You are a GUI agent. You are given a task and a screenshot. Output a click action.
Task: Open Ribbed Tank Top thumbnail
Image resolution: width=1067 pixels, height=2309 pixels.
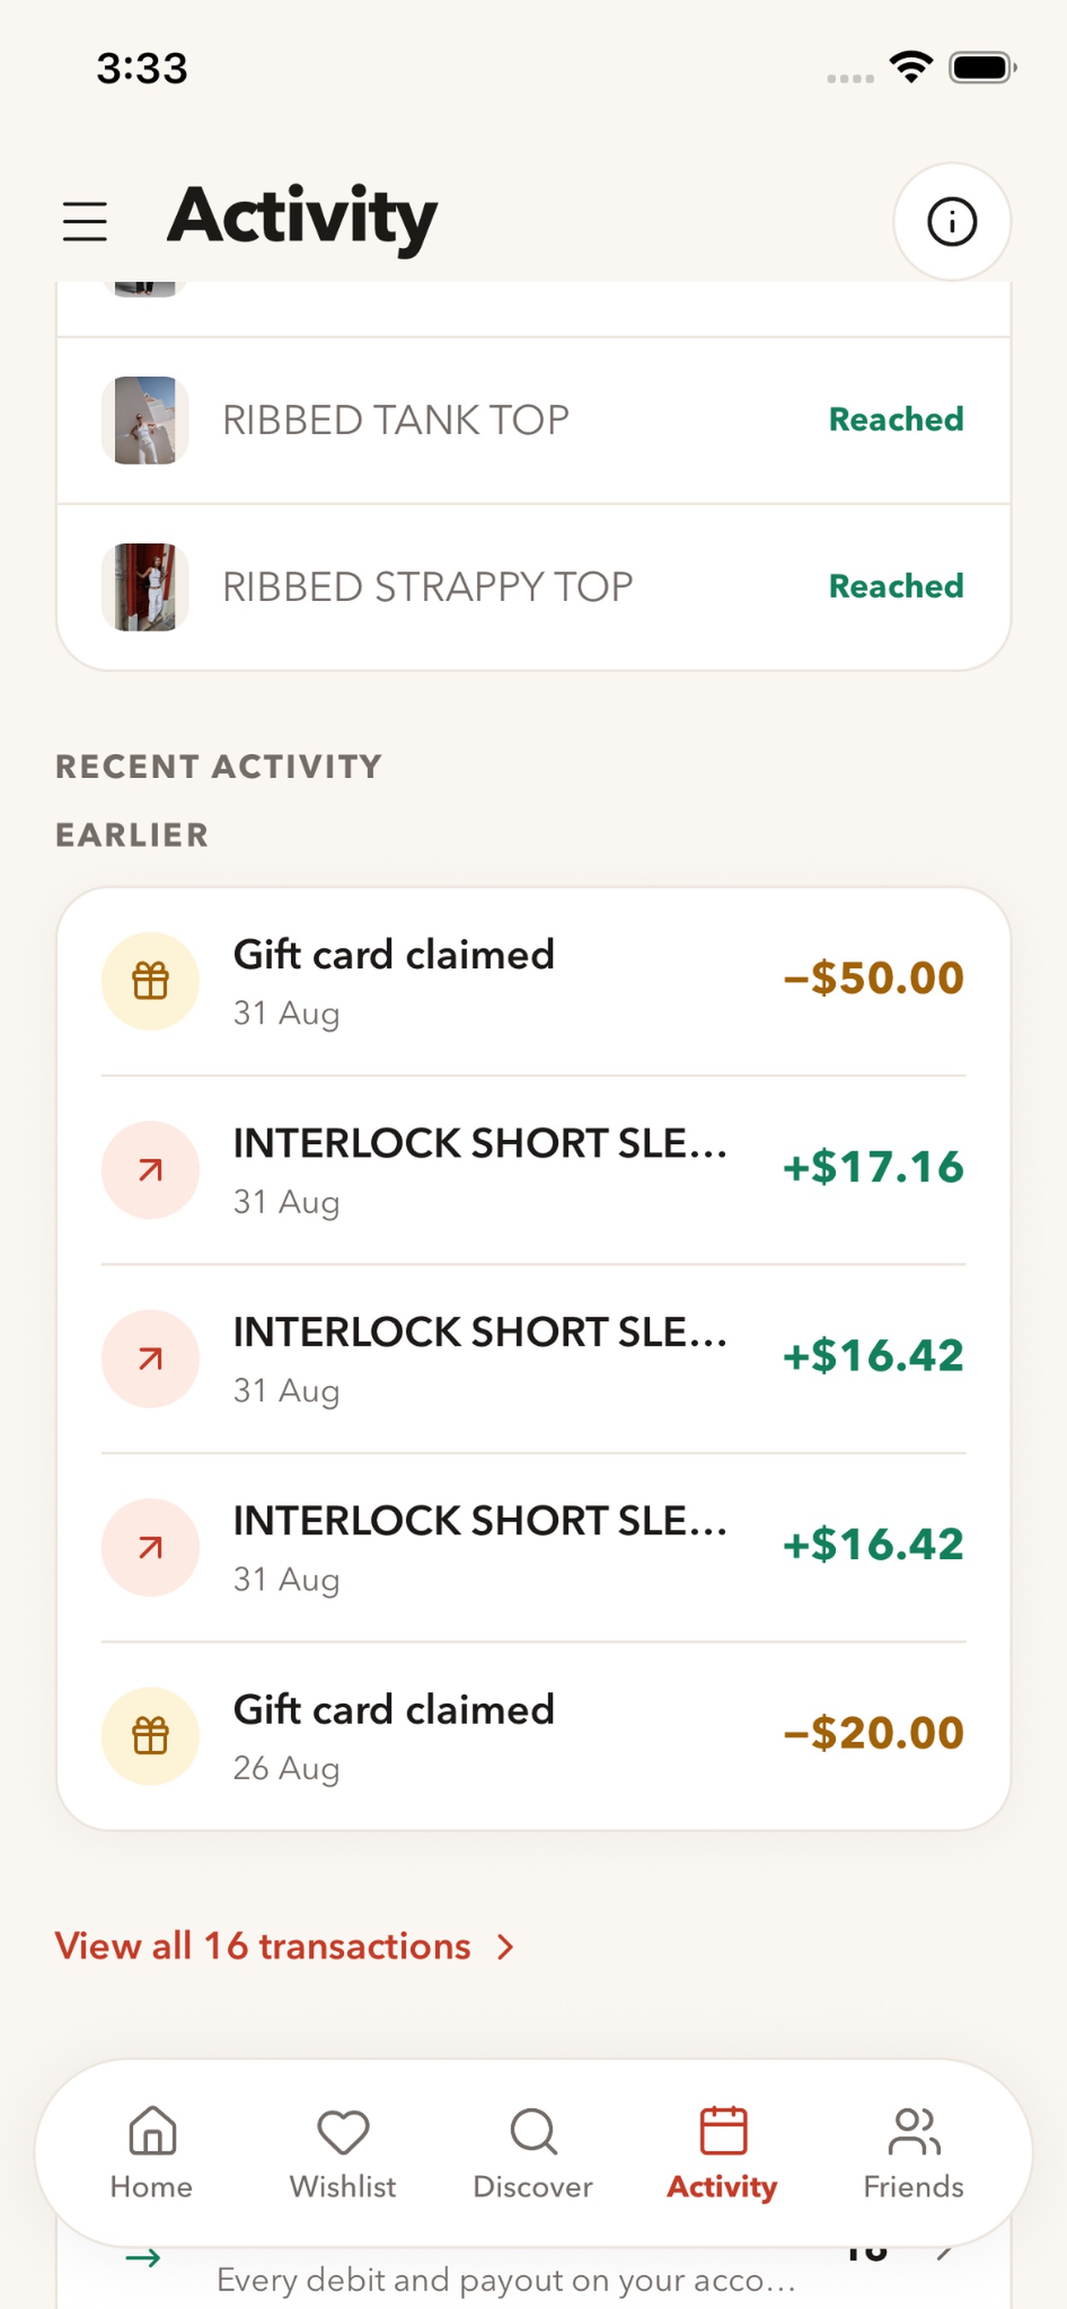point(145,421)
